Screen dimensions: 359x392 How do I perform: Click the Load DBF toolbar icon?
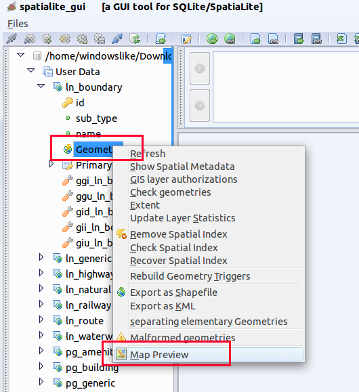(299, 39)
